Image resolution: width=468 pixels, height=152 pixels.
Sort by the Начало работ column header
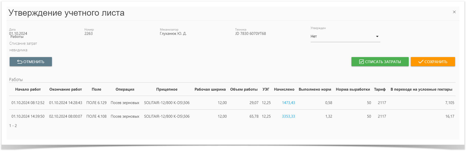(28, 89)
